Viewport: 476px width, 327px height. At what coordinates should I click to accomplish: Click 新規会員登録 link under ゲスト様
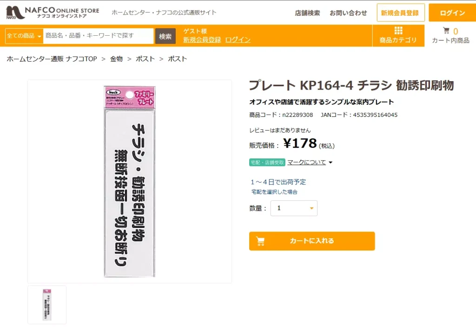[202, 40]
